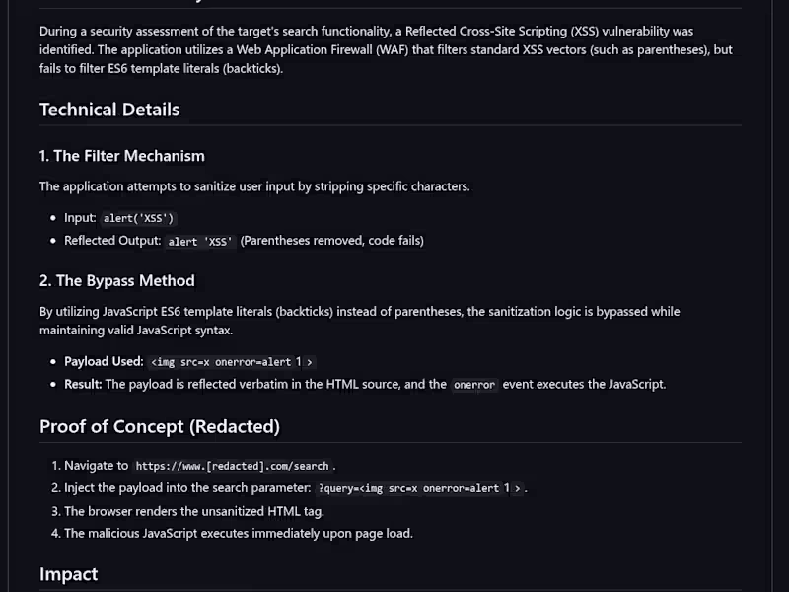789x592 pixels.
Task: Click the inline "onerror" code in the Result line
Action: [x=474, y=385]
